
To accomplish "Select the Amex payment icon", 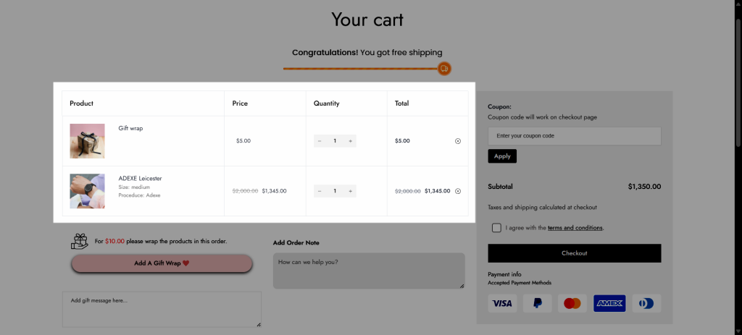I will pyautogui.click(x=609, y=303).
